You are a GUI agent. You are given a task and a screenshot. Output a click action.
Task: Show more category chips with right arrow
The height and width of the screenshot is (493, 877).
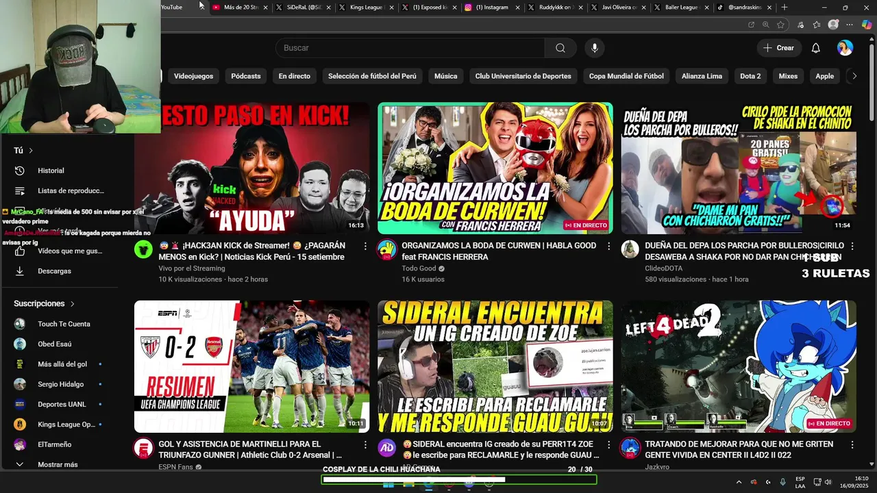click(854, 76)
